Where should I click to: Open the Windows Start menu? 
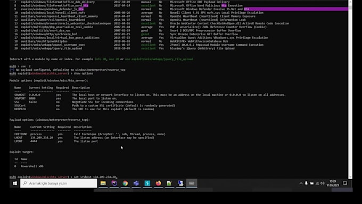[15, 183]
